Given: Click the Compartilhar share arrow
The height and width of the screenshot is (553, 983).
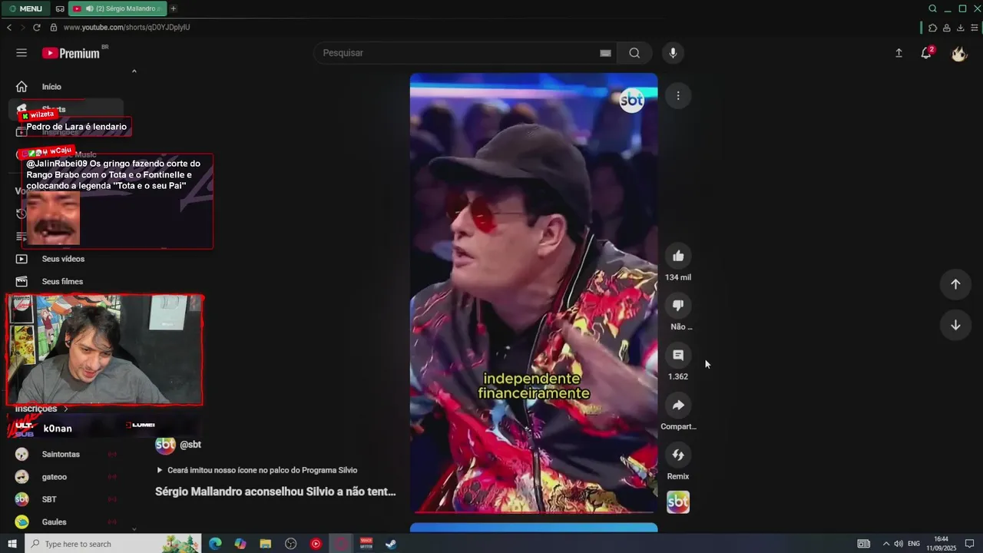Looking at the screenshot, I should 678,406.
